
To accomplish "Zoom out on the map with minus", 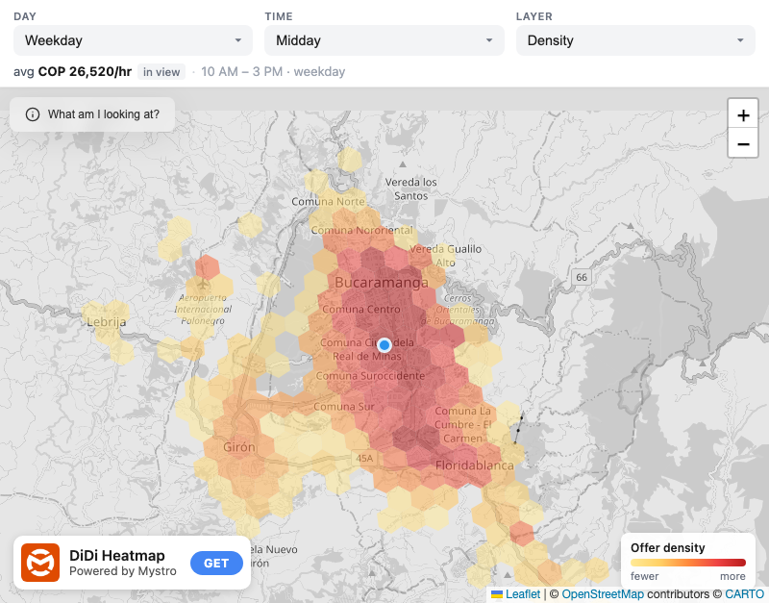I will tap(743, 143).
